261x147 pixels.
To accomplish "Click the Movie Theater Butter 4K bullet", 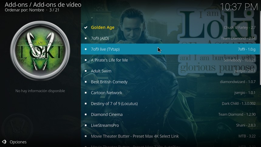I will pos(86,136).
